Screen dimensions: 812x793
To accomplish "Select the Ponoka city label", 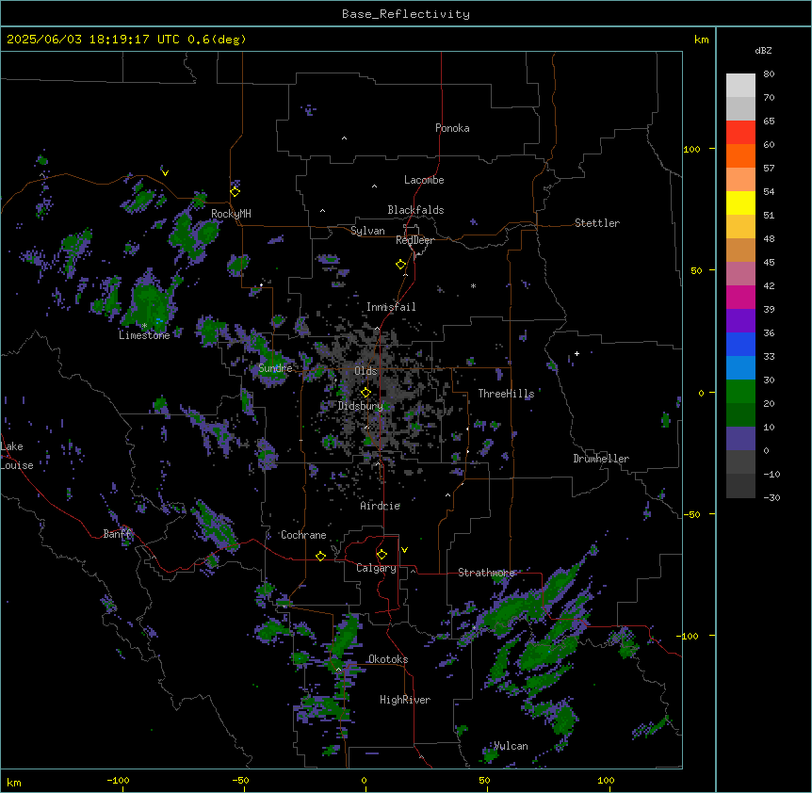I will (x=452, y=128).
